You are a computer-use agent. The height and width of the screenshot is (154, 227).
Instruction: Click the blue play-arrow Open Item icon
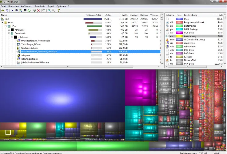click(x=12, y=10)
